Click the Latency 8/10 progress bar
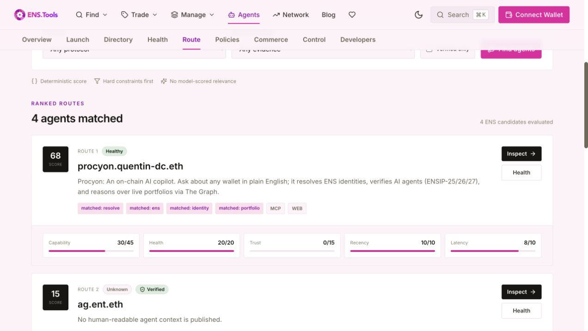The height and width of the screenshot is (331, 588). [493, 251]
